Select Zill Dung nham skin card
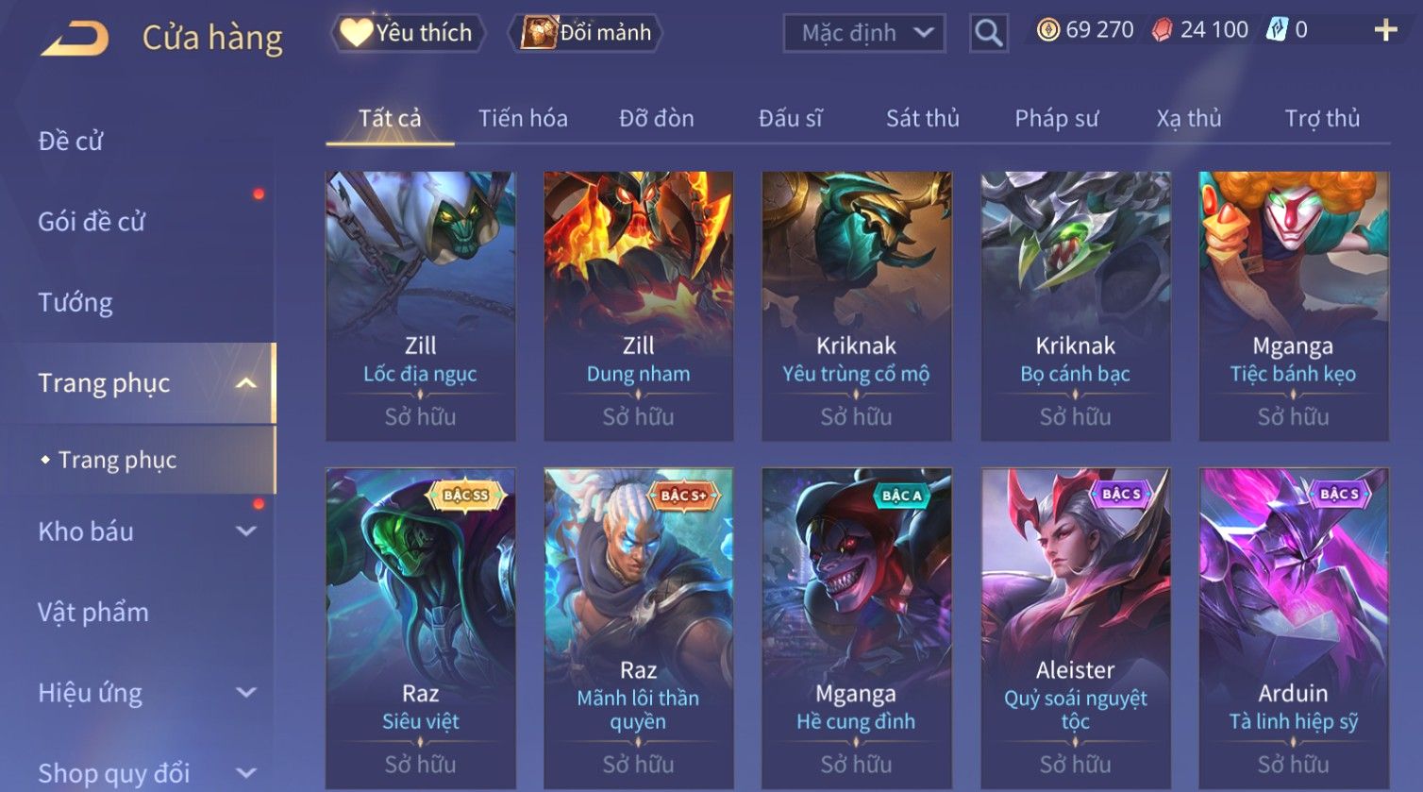The height and width of the screenshot is (792, 1423). click(638, 306)
